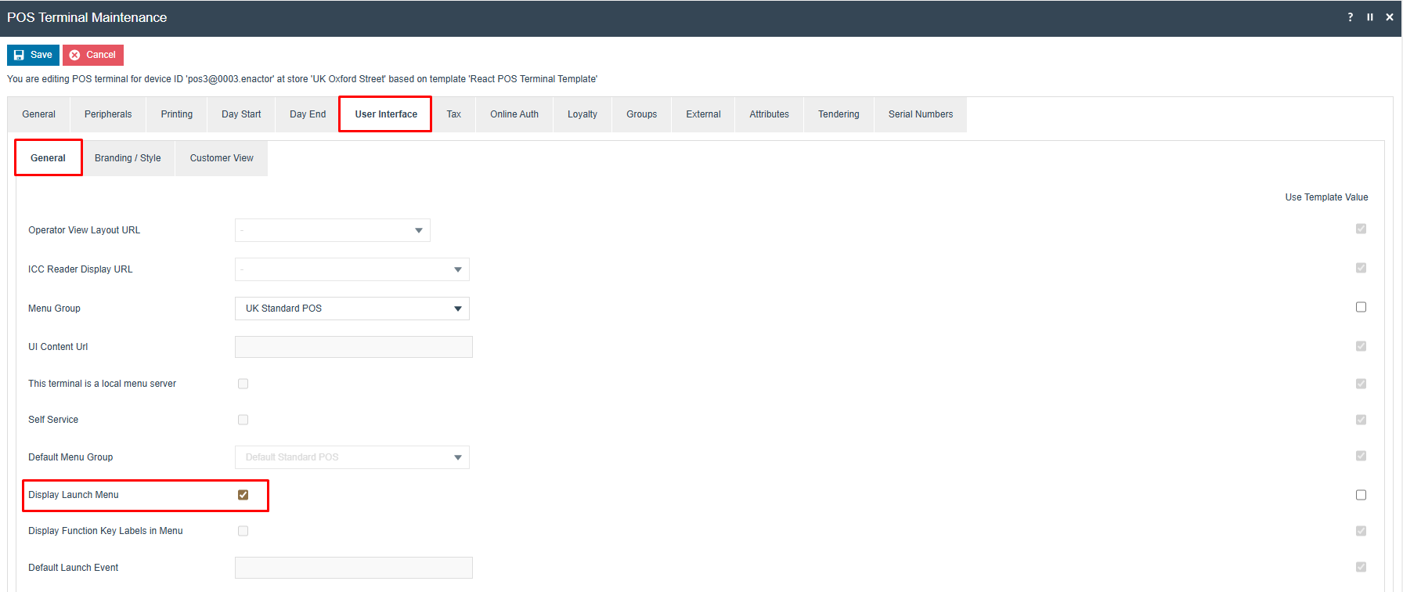Tick Use Template Value for Display Launch Menu
Image resolution: width=1403 pixels, height=592 pixels.
pos(1361,495)
